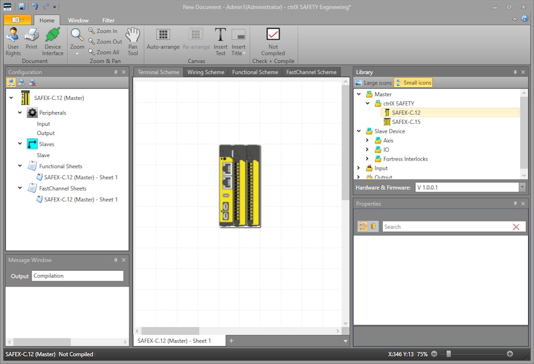
Task: Open the Window ribbon tab
Action: pyautogui.click(x=78, y=20)
